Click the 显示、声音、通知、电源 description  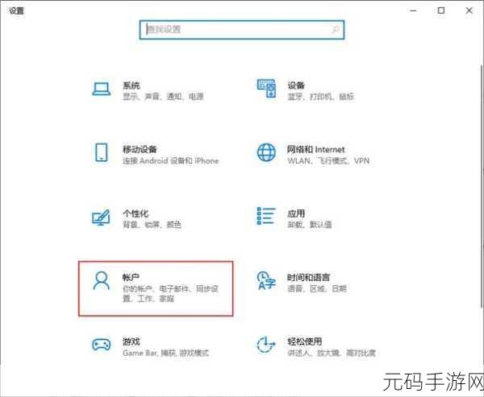point(163,97)
